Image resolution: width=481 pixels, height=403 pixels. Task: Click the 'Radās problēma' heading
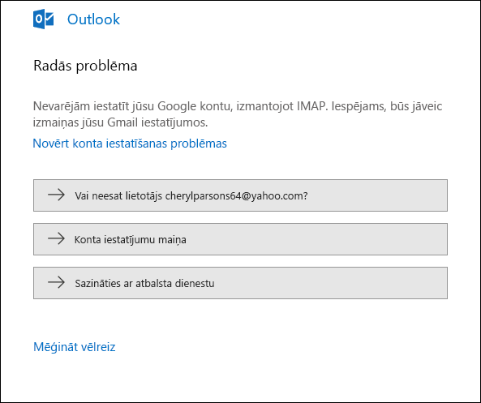coord(85,66)
